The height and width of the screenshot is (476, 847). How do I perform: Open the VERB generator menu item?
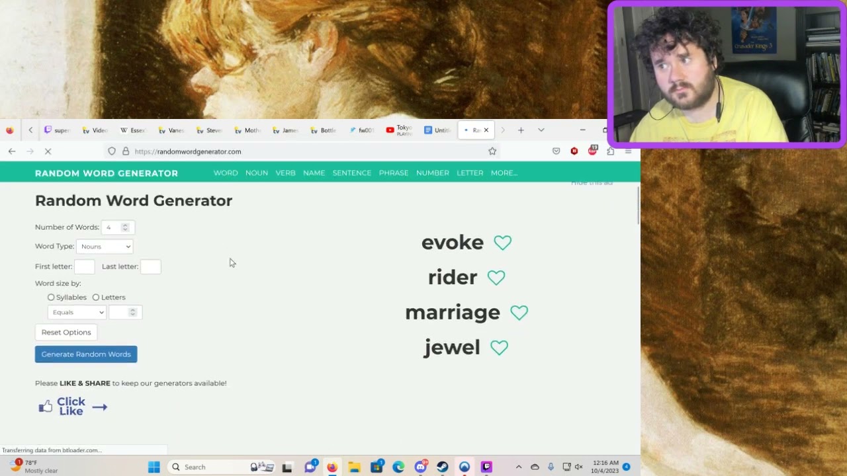point(285,173)
